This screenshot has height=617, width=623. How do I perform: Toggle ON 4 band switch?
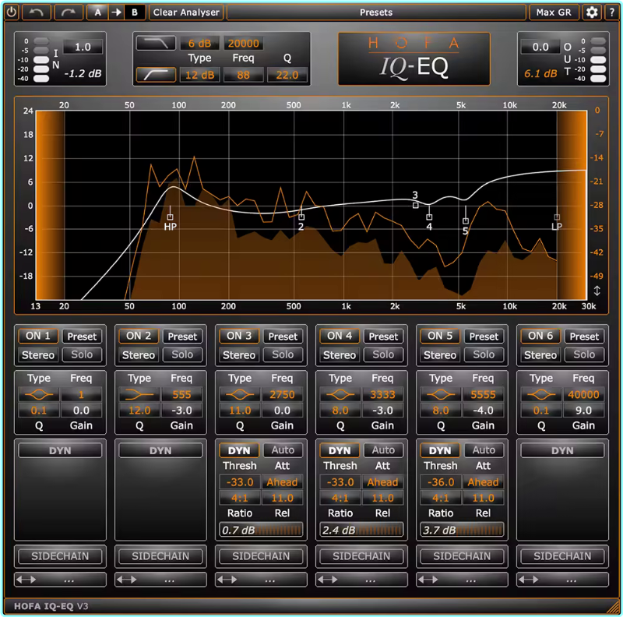340,336
